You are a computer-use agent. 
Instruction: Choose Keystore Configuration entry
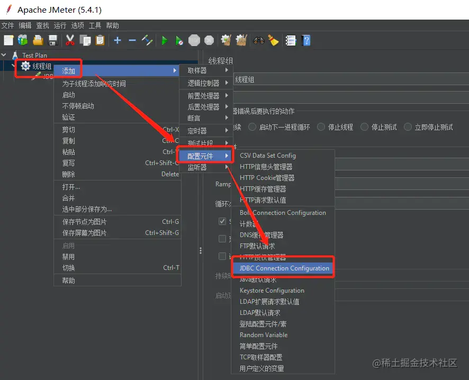pos(283,291)
